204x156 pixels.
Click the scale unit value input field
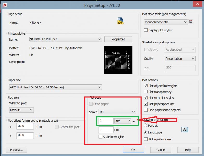tap(106, 129)
